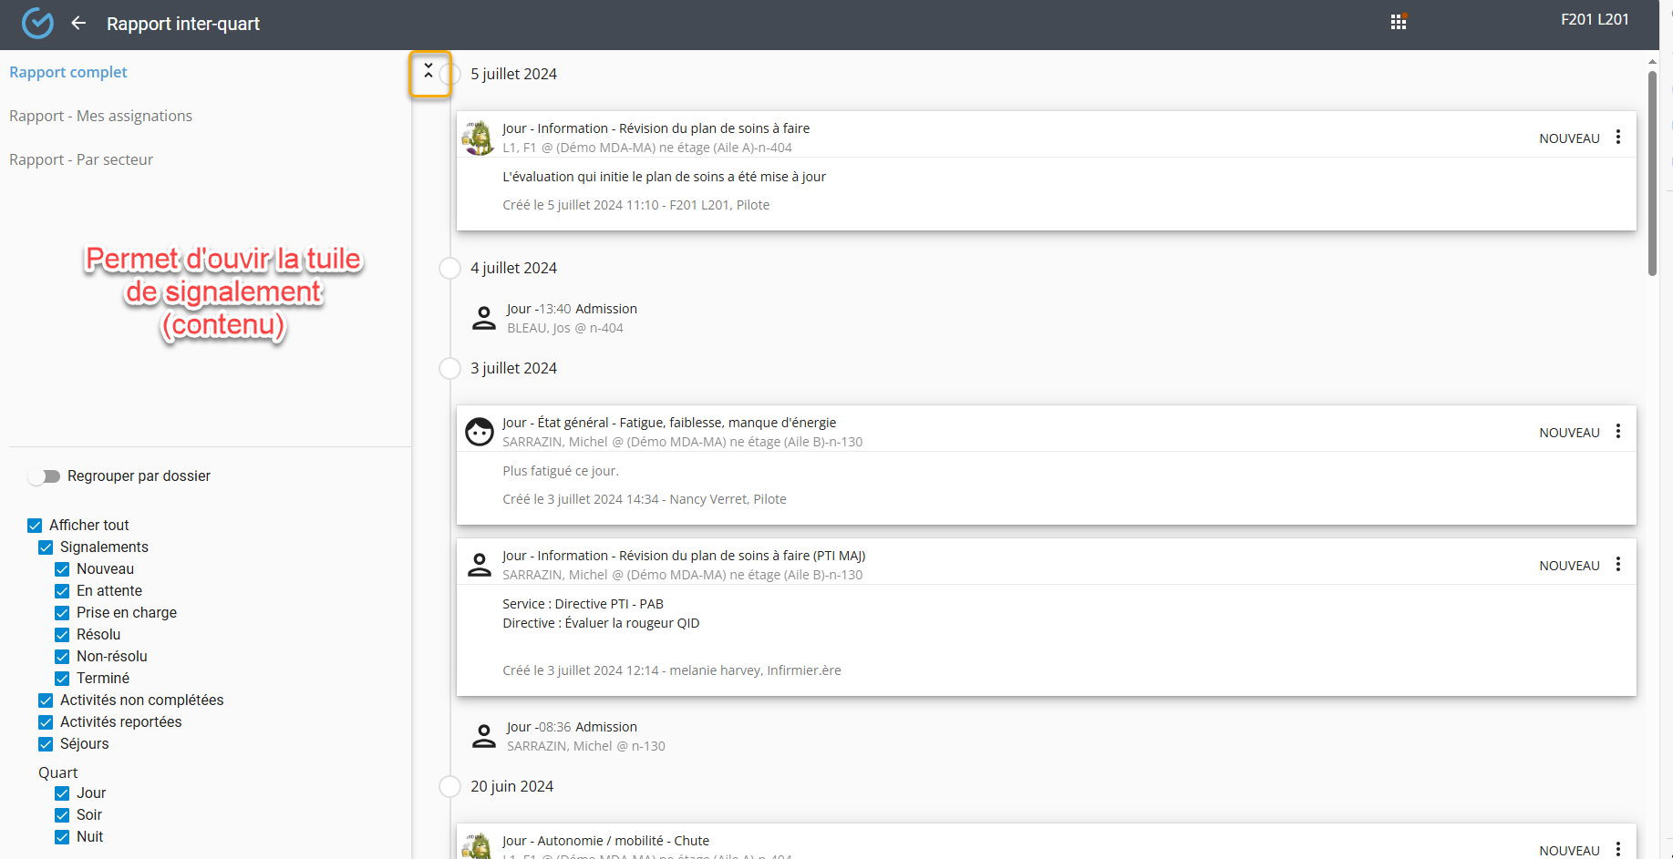The width and height of the screenshot is (1673, 859).
Task: Uncheck the Résolu status checkbox
Action: point(62,635)
